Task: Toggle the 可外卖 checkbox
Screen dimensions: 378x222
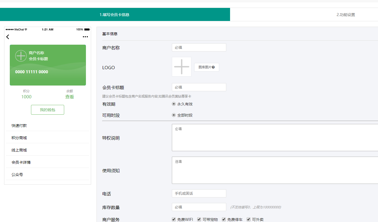Action: click(x=249, y=219)
